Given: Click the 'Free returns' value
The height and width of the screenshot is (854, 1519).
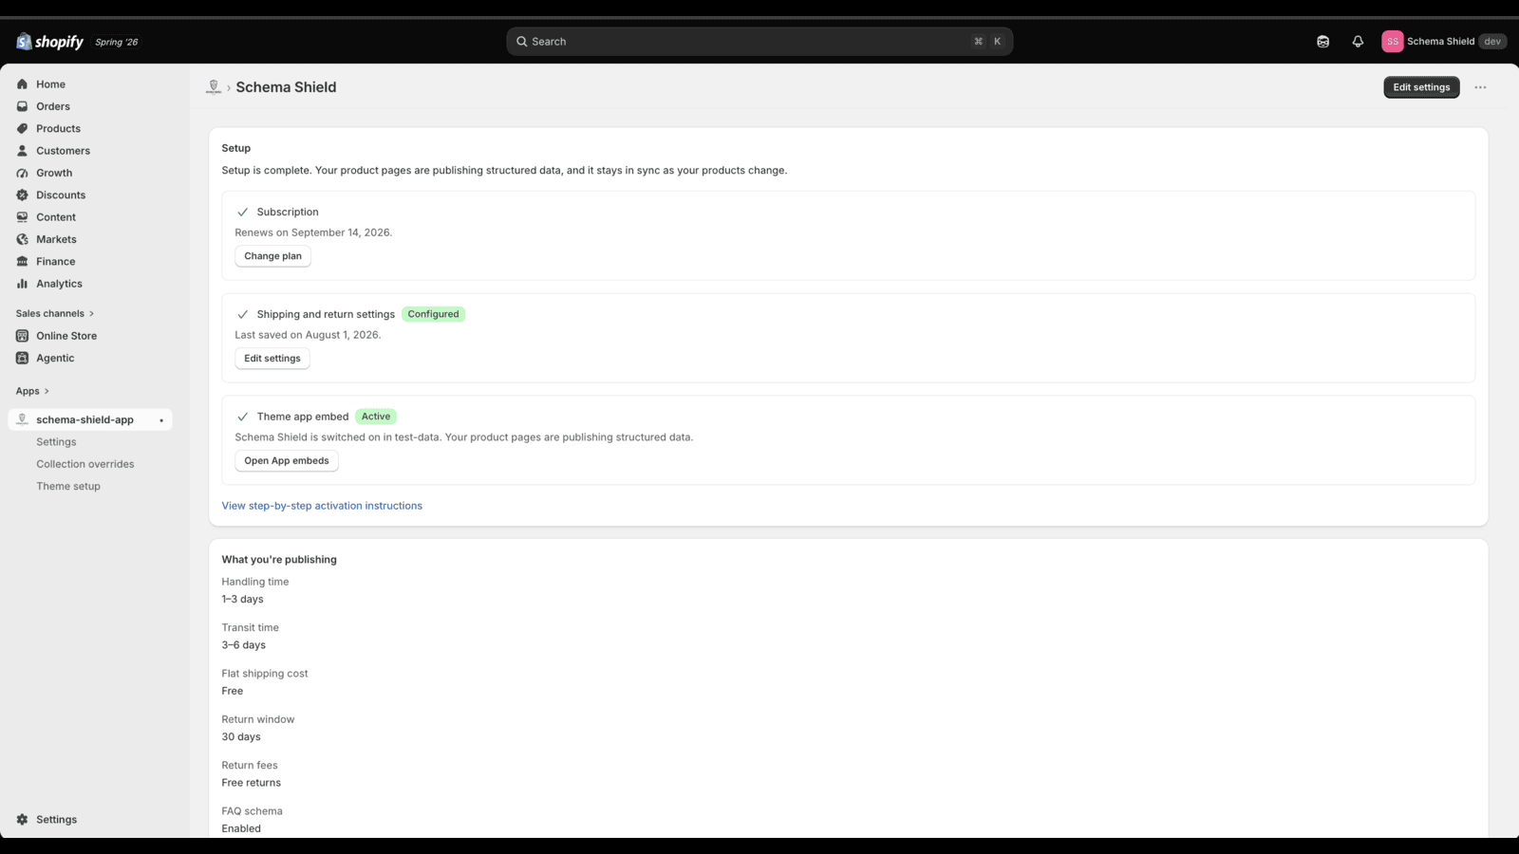Looking at the screenshot, I should coord(251,783).
